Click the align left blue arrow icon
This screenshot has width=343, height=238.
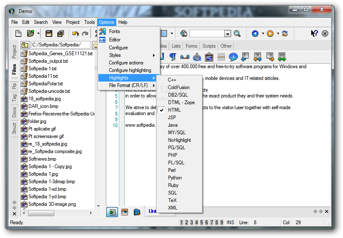tap(245, 57)
